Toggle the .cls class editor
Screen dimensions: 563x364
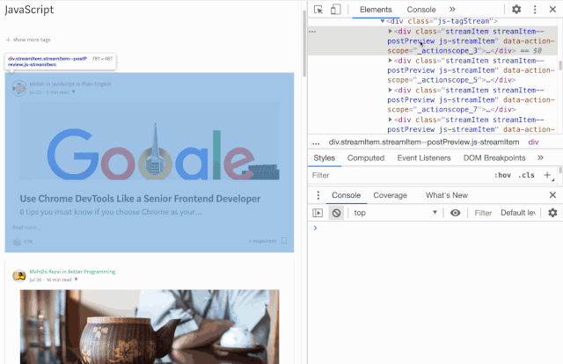coord(526,175)
